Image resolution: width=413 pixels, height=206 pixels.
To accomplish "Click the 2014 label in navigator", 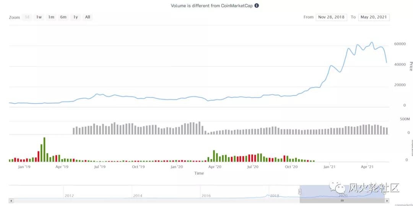I will (138, 196).
